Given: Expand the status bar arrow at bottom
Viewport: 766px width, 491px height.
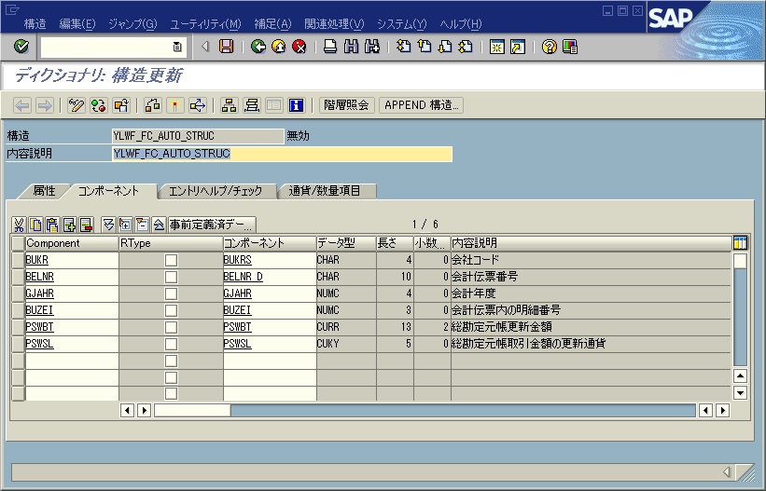Looking at the screenshot, I should tap(725, 471).
